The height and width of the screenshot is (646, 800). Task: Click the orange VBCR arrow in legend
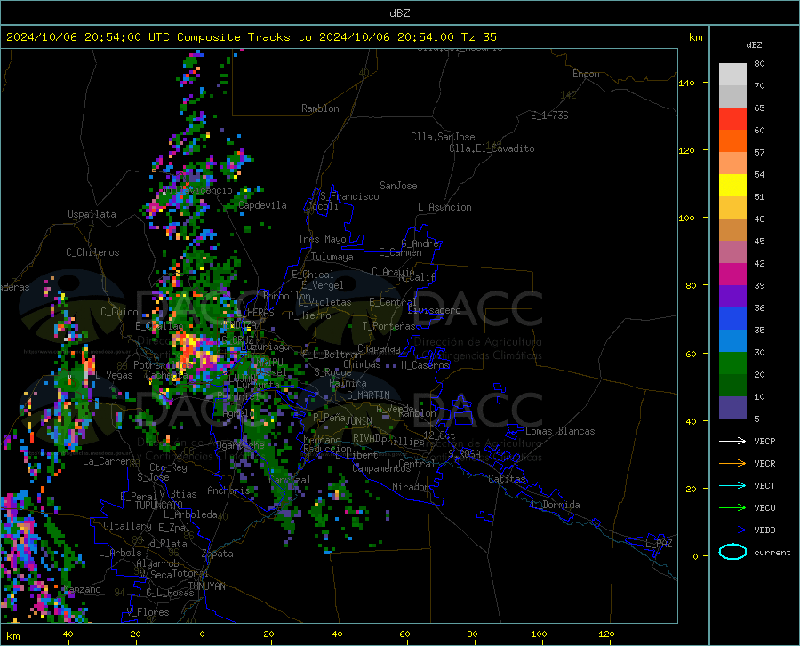732,464
